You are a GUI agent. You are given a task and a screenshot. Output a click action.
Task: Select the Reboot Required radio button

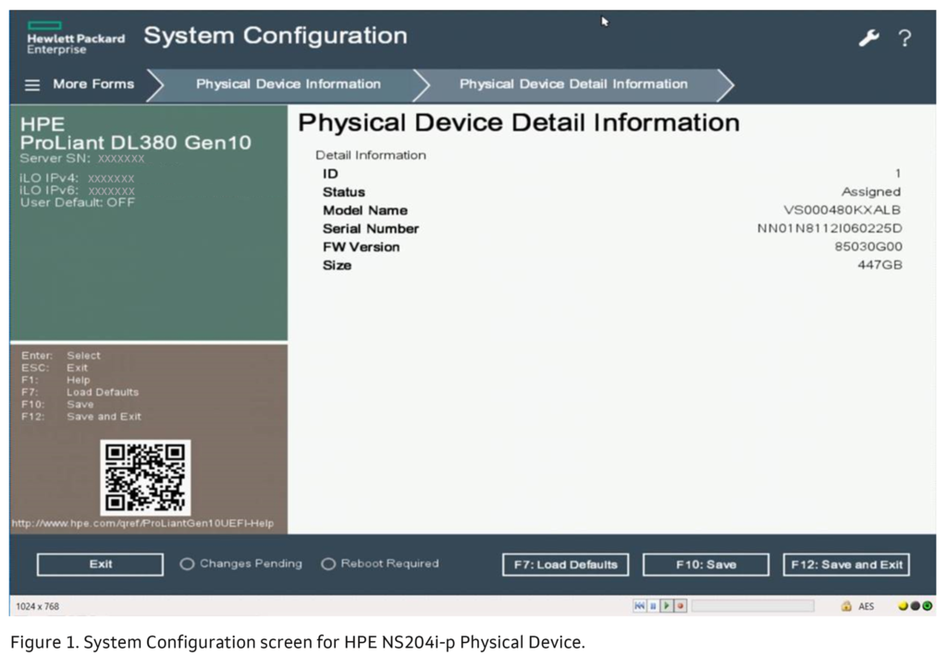pos(328,564)
